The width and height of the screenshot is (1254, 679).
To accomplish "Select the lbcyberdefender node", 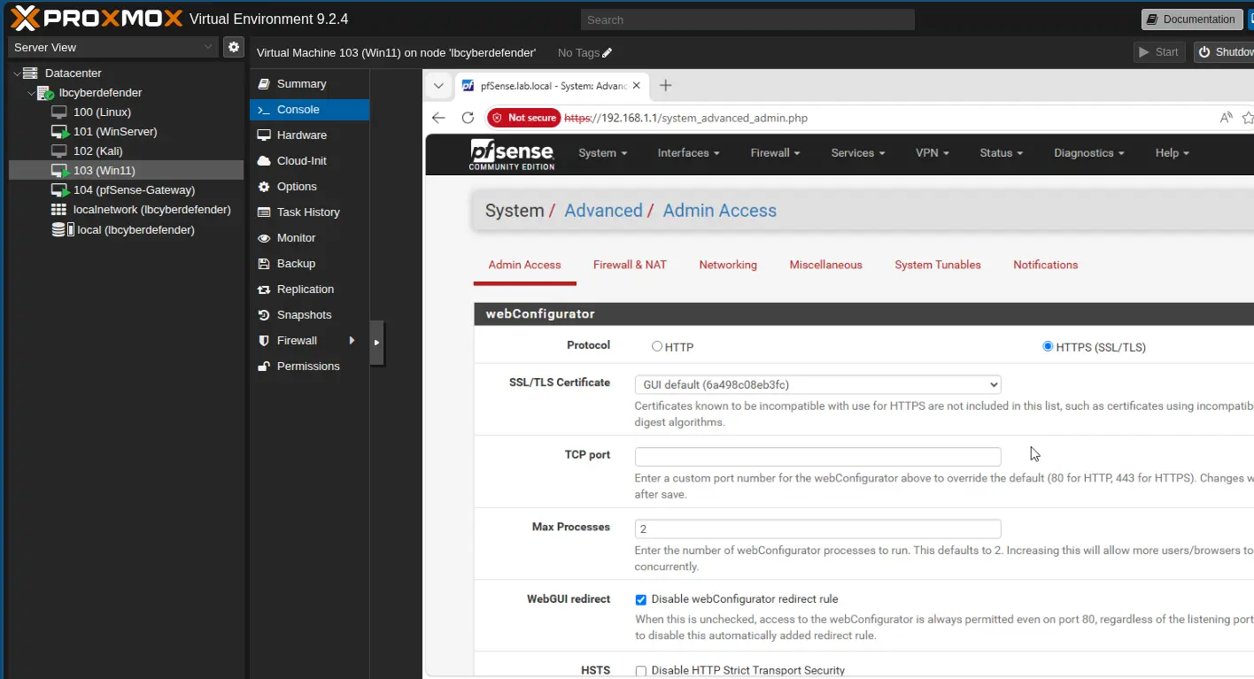I will pos(100,93).
